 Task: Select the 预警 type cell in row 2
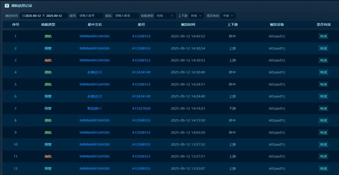click(x=48, y=48)
